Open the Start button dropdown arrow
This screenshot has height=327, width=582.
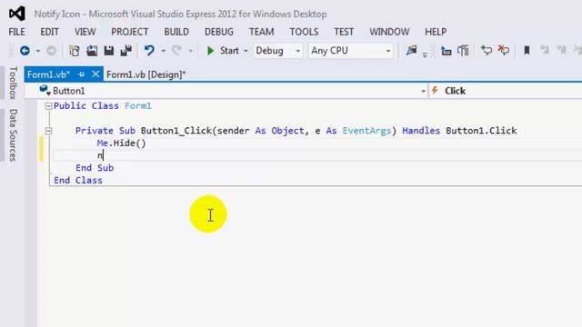pos(246,51)
